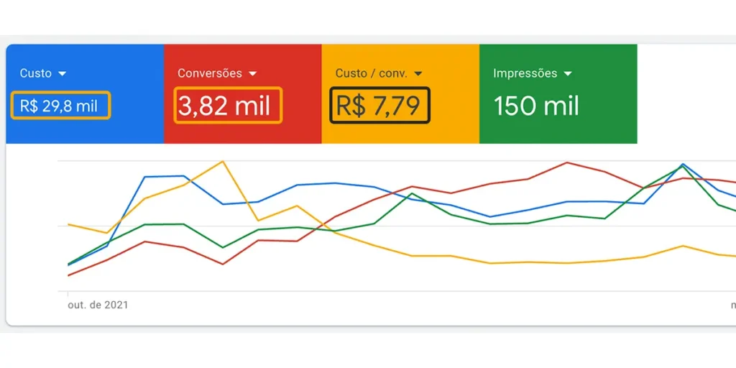Click the Custo label text
This screenshot has height=368, width=736.
pos(36,73)
